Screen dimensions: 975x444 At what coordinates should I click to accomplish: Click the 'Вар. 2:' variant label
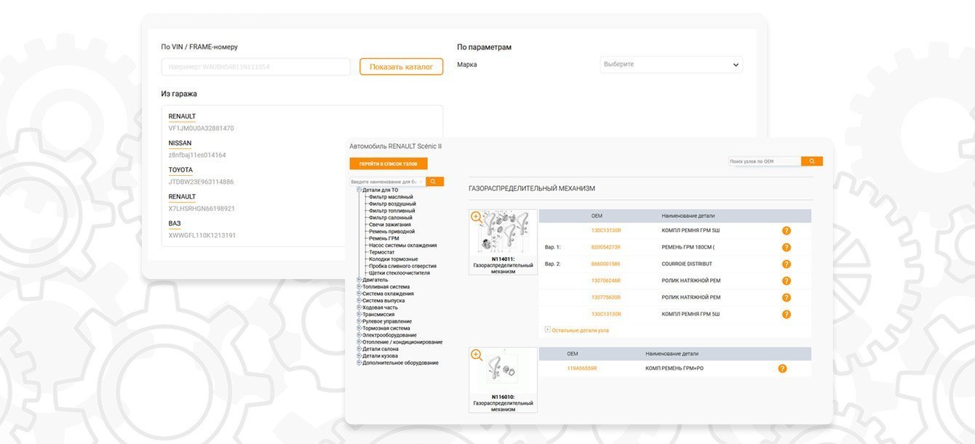pyautogui.click(x=553, y=264)
